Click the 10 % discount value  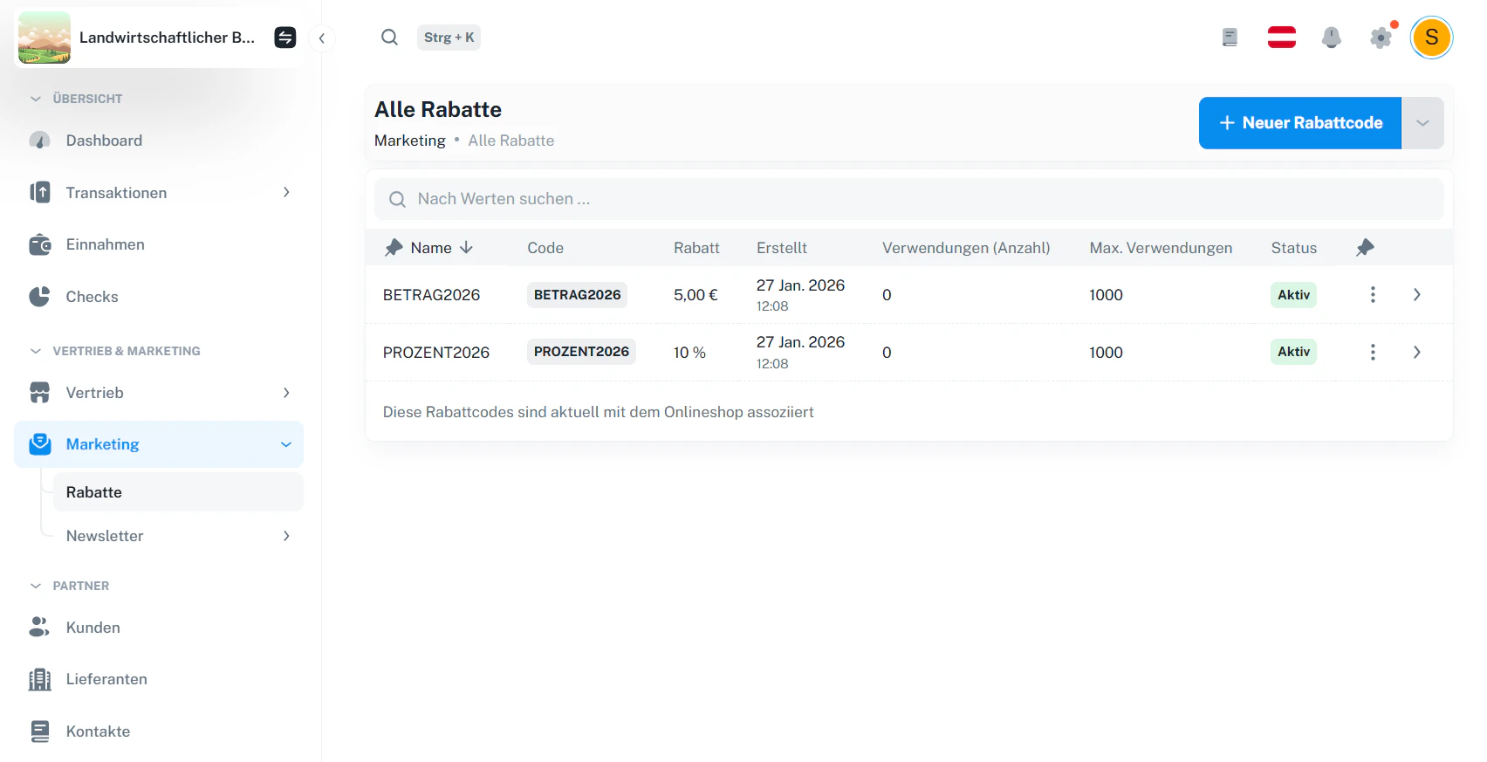(x=689, y=353)
